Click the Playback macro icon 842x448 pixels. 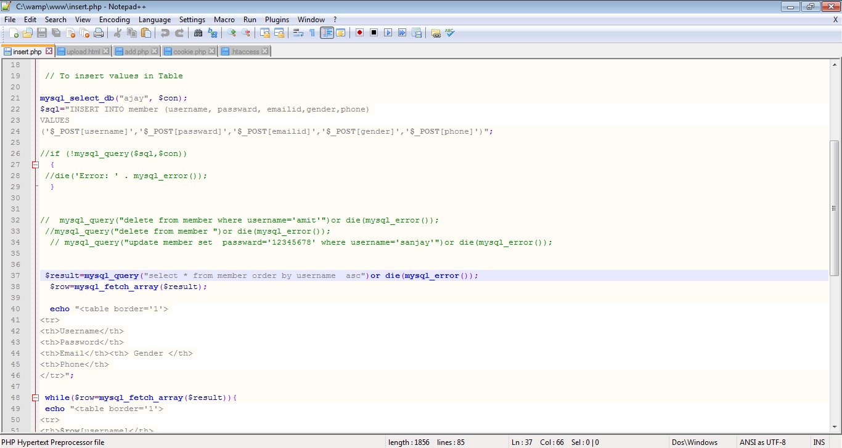point(388,33)
